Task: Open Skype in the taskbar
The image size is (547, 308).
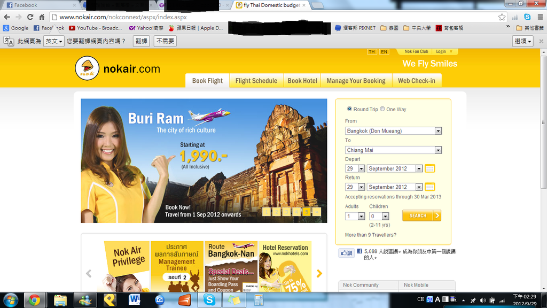Action: click(209, 300)
